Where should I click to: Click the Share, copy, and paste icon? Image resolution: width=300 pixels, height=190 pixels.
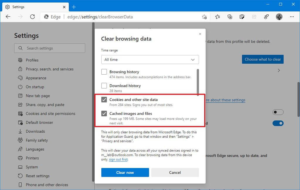(20, 105)
